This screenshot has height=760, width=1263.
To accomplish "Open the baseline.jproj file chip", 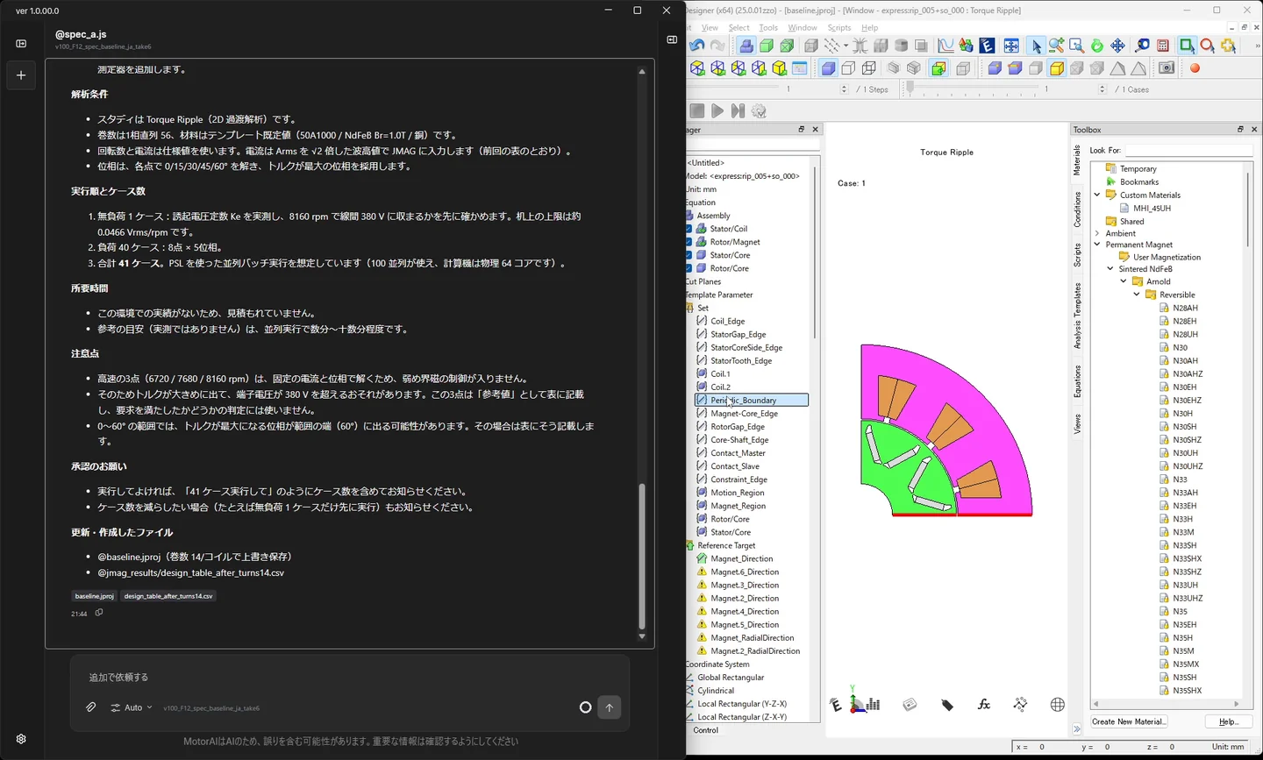I will [95, 596].
